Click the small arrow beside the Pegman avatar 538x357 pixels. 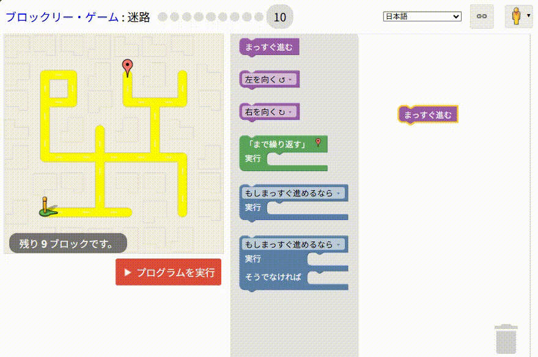coord(528,15)
